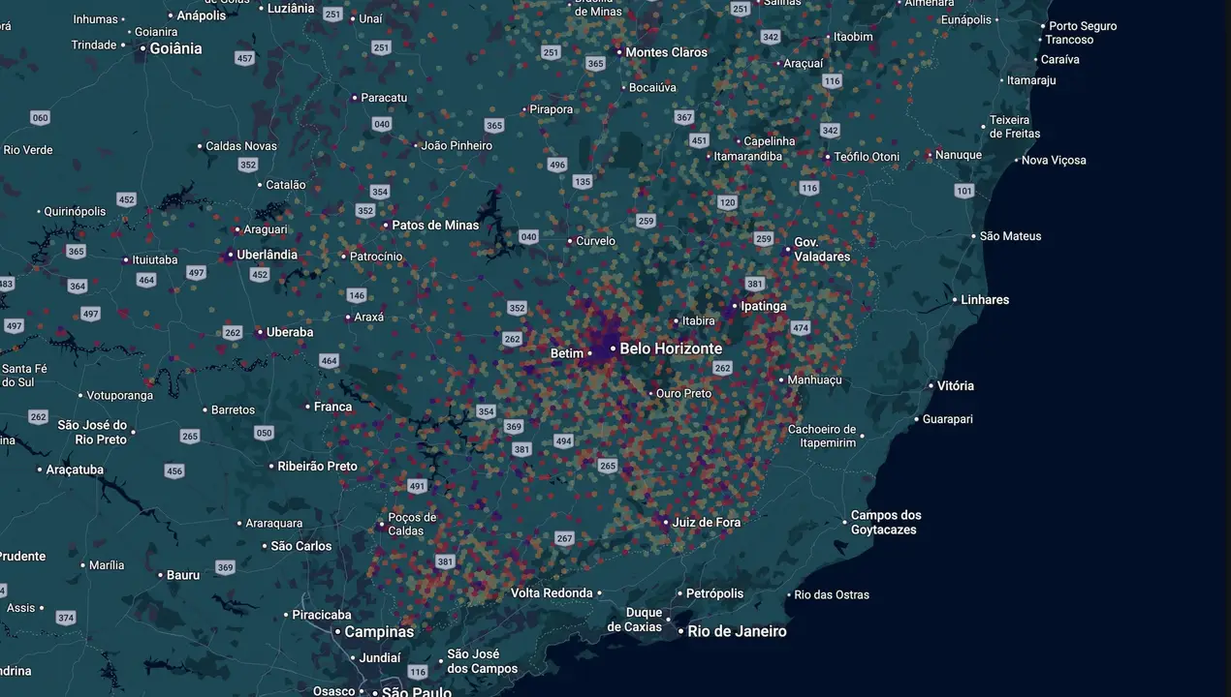Screen dimensions: 1231x697
Task: Click the 374 highway shield
Action: point(65,618)
